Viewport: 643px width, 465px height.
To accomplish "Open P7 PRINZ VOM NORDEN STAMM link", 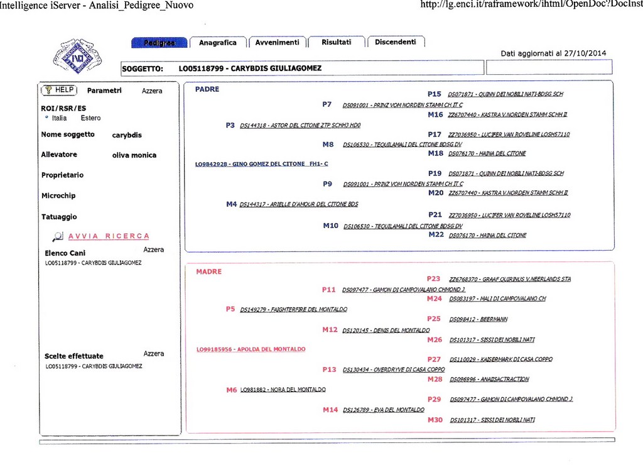I will (403, 105).
